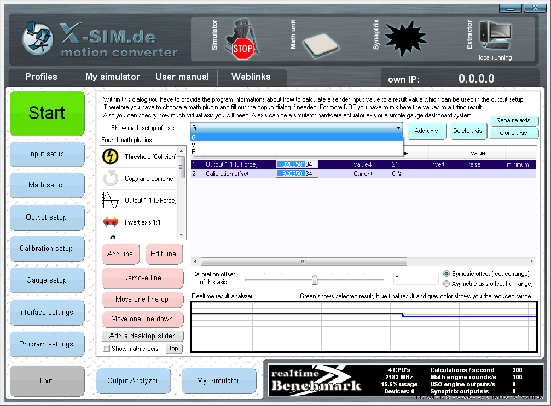Enable the Show math sliders checkbox
The image size is (551, 406).
coord(107,349)
